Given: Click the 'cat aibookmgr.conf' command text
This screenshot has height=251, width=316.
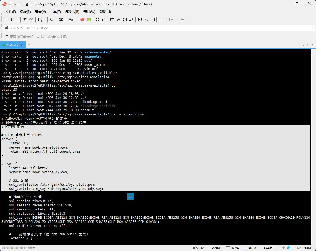Looking at the screenshot, I should pos(129,114).
